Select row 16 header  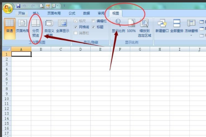pyautogui.click(x=7, y=128)
